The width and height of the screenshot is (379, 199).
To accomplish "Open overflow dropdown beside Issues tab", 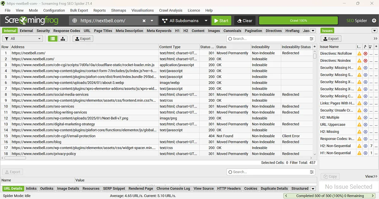I will [x=375, y=31].
